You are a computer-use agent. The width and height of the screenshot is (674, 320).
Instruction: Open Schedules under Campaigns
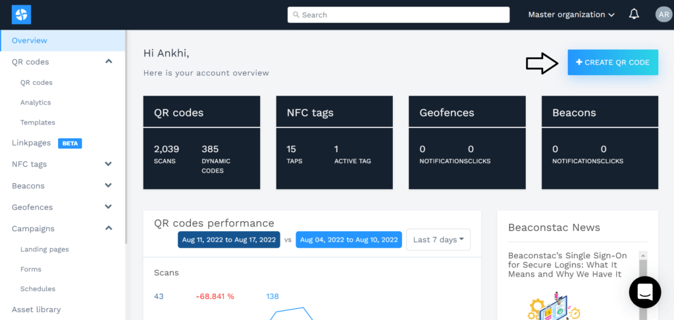tap(38, 288)
